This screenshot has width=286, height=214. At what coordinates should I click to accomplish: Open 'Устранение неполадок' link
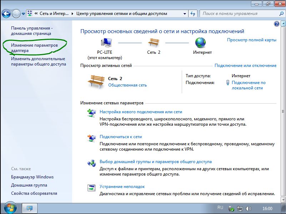click(x=122, y=187)
